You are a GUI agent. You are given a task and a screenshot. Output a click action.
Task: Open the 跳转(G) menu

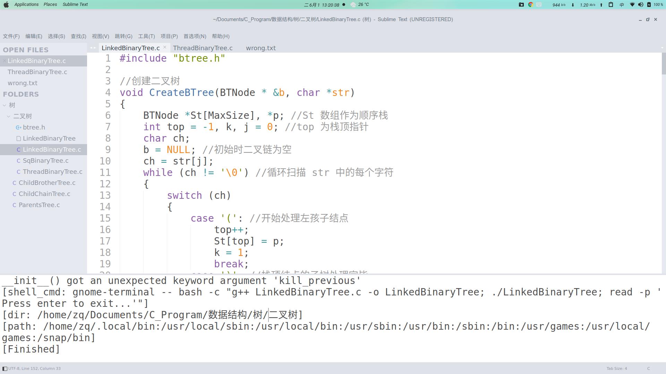[x=123, y=36]
